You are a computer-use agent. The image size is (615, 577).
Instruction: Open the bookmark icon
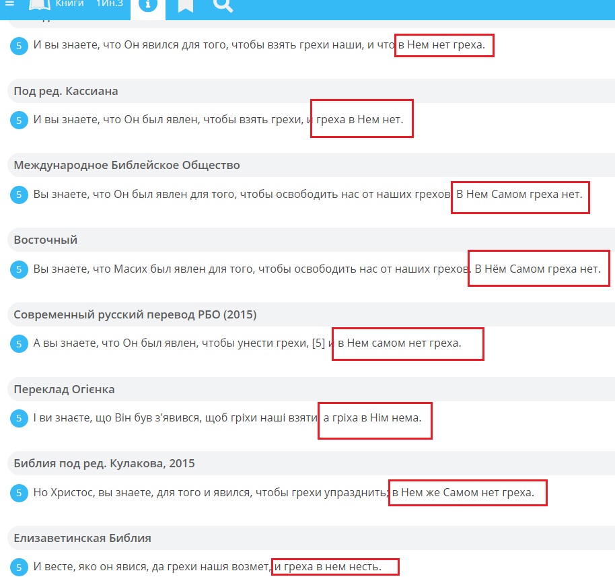click(185, 5)
